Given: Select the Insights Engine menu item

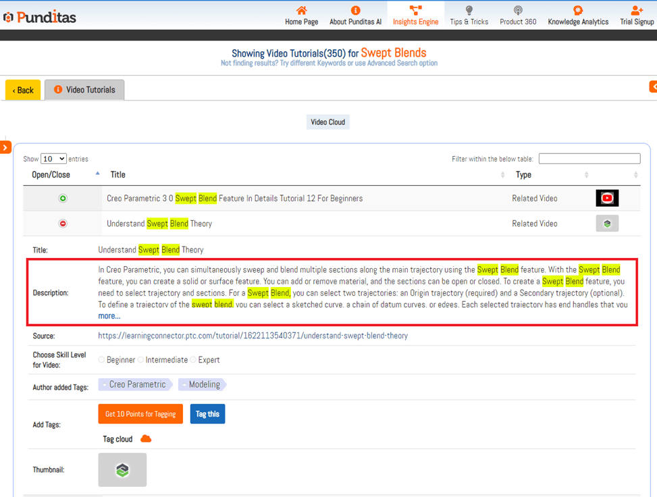Looking at the screenshot, I should [x=415, y=15].
